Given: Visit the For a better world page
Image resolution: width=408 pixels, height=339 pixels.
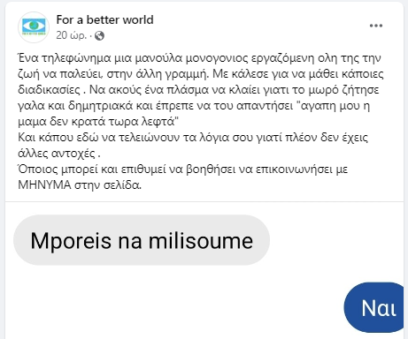Looking at the screenshot, I should pos(104,19).
